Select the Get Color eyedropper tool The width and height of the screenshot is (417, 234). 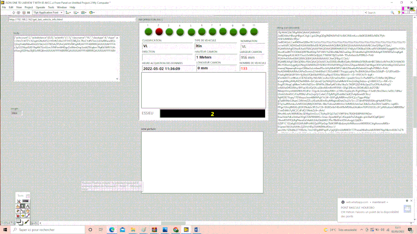coord(28,216)
